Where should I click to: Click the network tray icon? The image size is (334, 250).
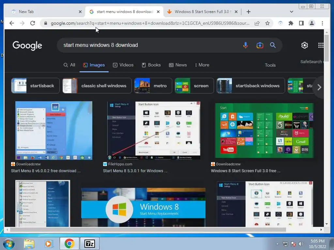click(x=285, y=244)
